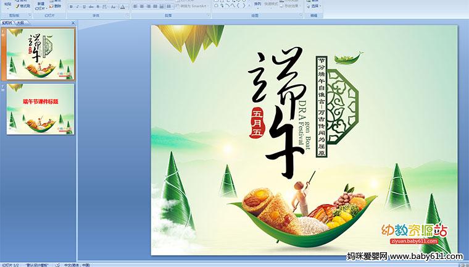
Task: Switch to the Slides tab in left pane
Action: 7,23
